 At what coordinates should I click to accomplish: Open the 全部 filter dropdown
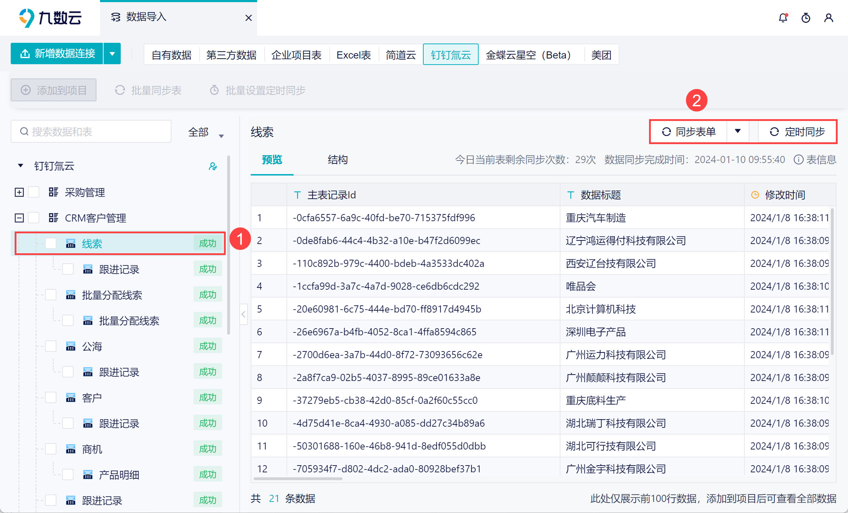click(206, 132)
